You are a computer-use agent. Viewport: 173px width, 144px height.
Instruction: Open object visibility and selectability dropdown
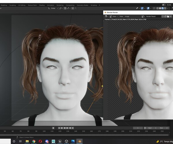(x=138, y=8)
